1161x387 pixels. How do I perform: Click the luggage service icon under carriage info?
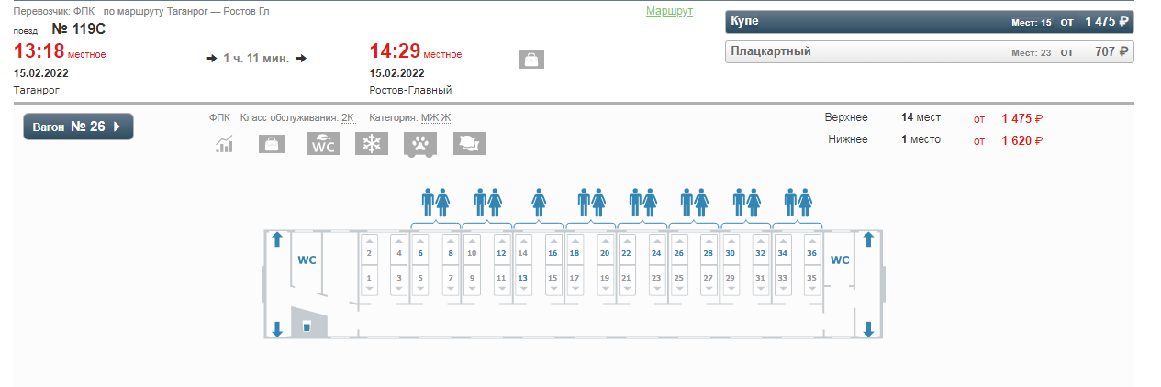coord(272,144)
